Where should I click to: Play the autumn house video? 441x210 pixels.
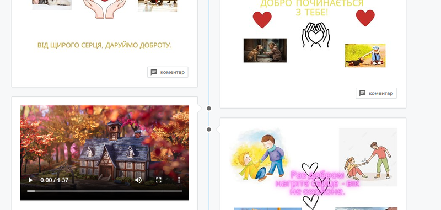click(x=31, y=180)
